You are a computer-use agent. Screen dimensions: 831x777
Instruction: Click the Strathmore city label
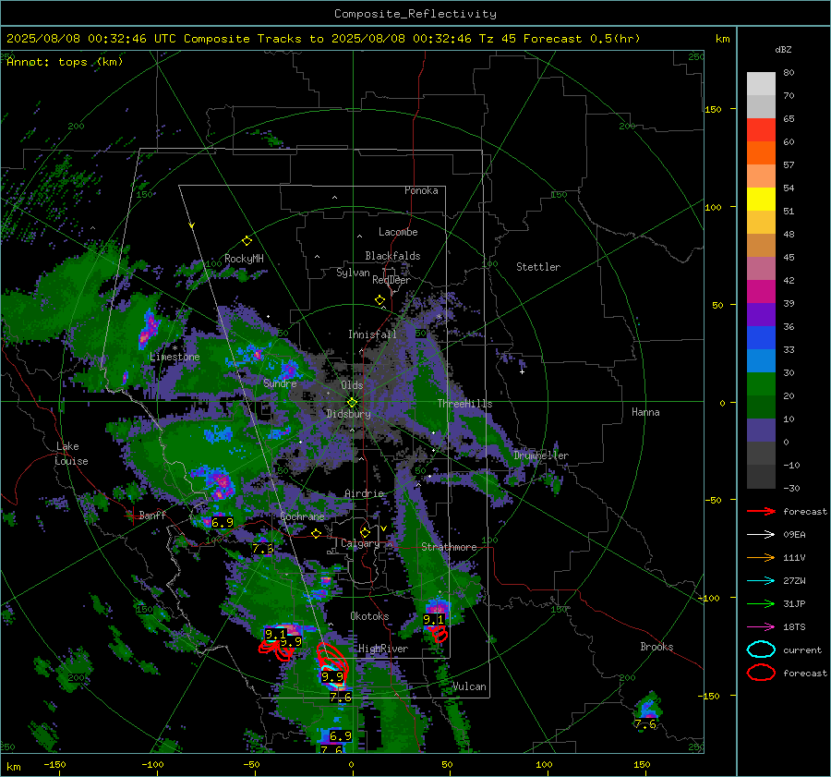[x=449, y=547]
